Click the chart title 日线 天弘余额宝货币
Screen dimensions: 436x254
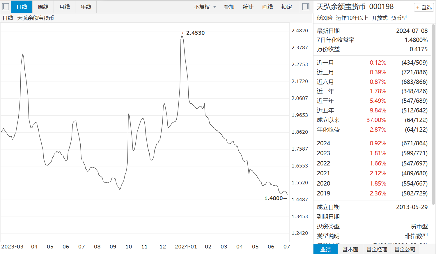coord(28,18)
